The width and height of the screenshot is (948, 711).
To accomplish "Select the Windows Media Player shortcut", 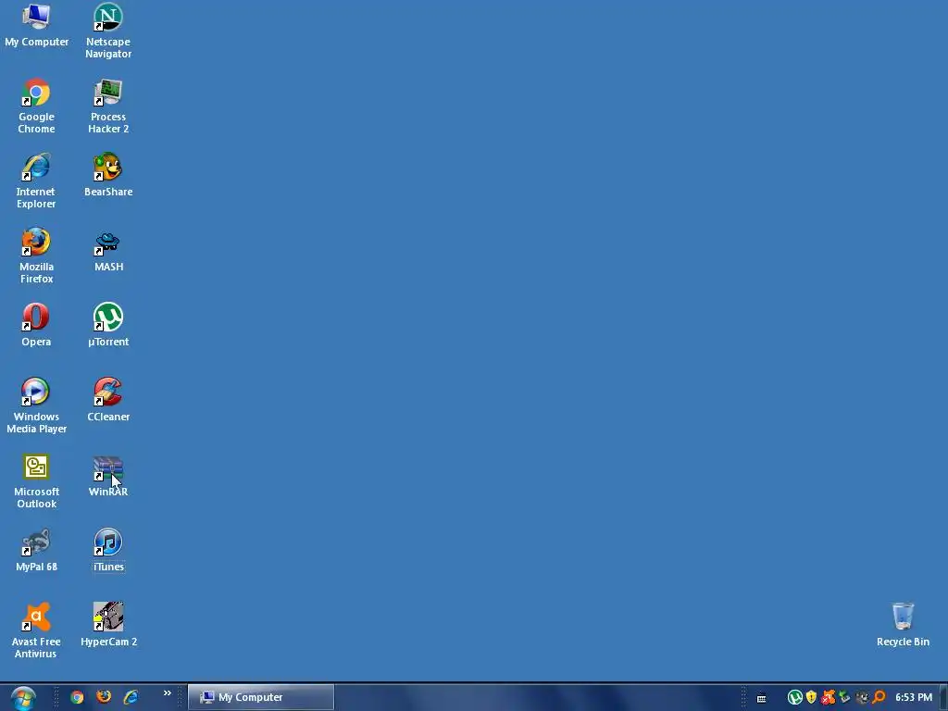I will pos(36,405).
